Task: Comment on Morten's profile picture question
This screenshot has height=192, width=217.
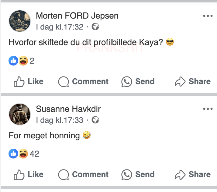Action: coord(83,81)
